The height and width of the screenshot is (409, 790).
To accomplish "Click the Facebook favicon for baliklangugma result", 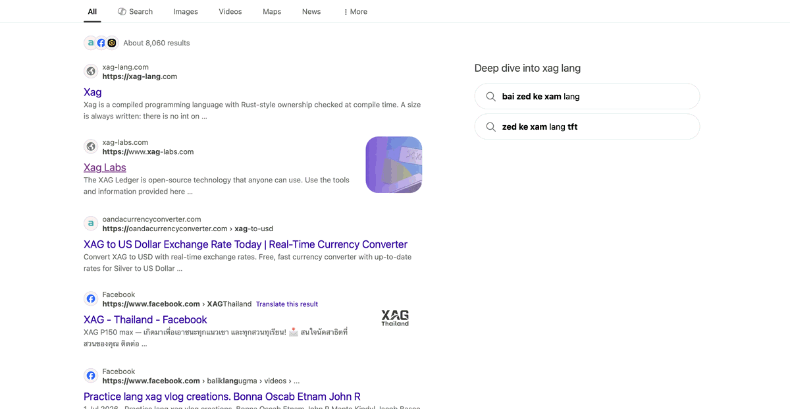I will pyautogui.click(x=91, y=375).
